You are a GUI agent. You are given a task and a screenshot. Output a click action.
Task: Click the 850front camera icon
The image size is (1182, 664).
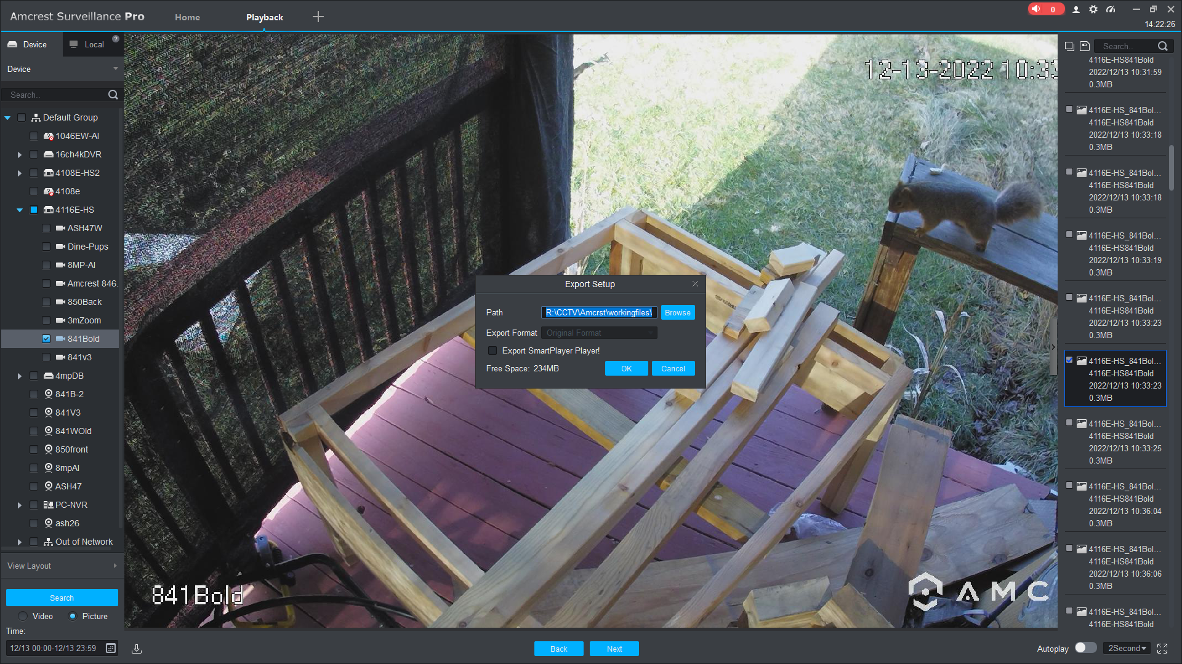[x=49, y=449]
